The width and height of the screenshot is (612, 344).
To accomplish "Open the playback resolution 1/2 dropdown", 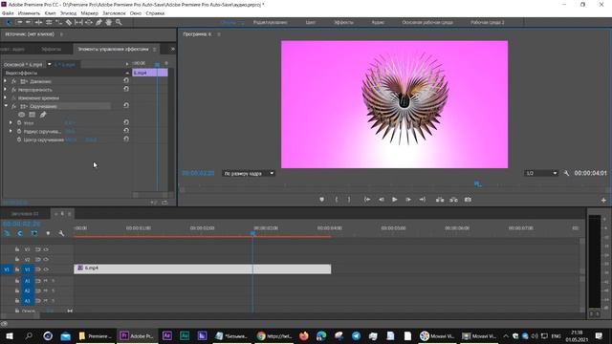I will click(x=541, y=173).
